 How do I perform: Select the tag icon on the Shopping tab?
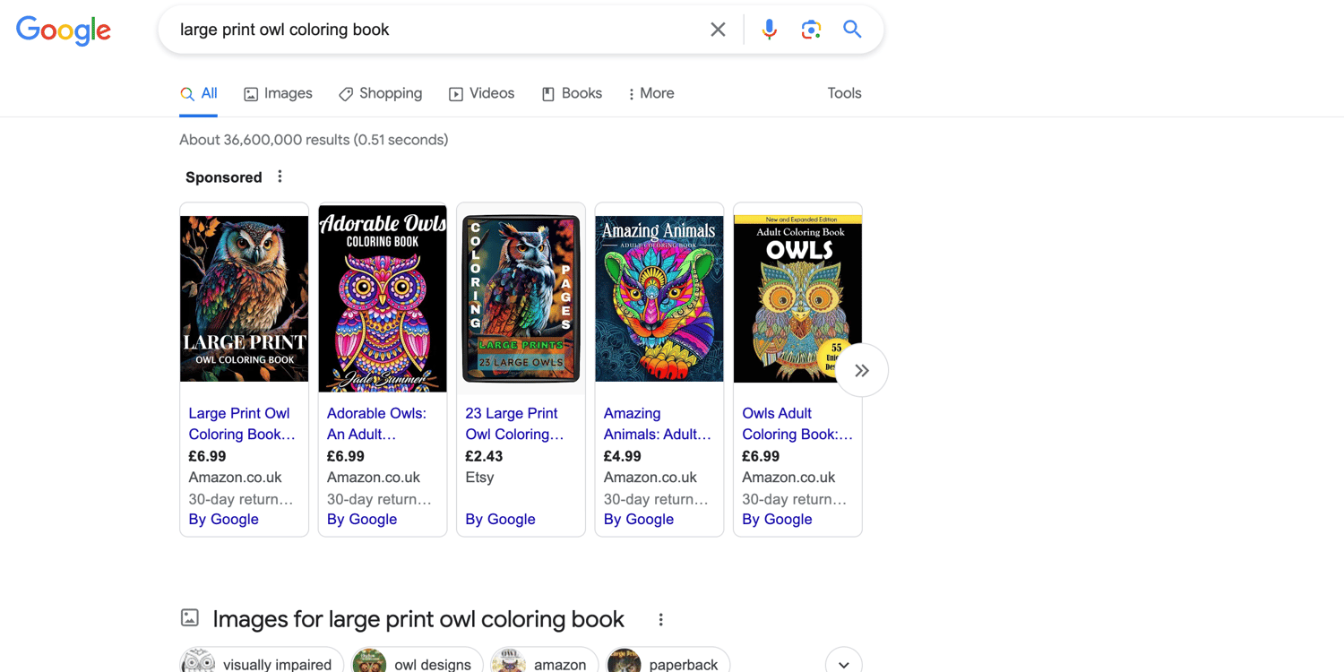[x=345, y=93]
